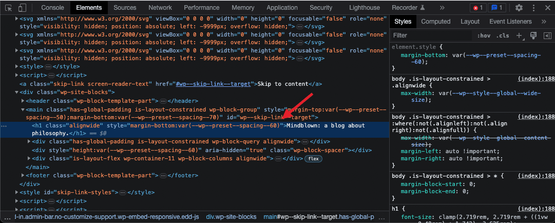Image resolution: width=555 pixels, height=223 pixels.
Task: Select the admin-bar body breadcrumb item
Action: tap(107, 217)
